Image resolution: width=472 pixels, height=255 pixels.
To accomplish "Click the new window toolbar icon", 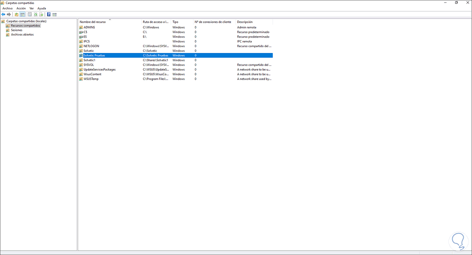I will pos(55,14).
